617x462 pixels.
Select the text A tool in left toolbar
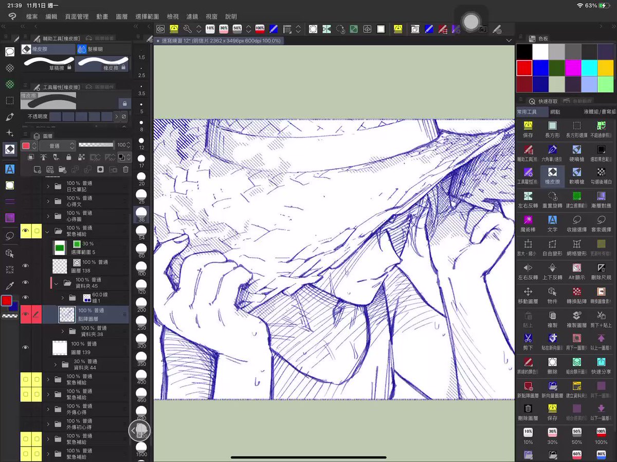9,168
